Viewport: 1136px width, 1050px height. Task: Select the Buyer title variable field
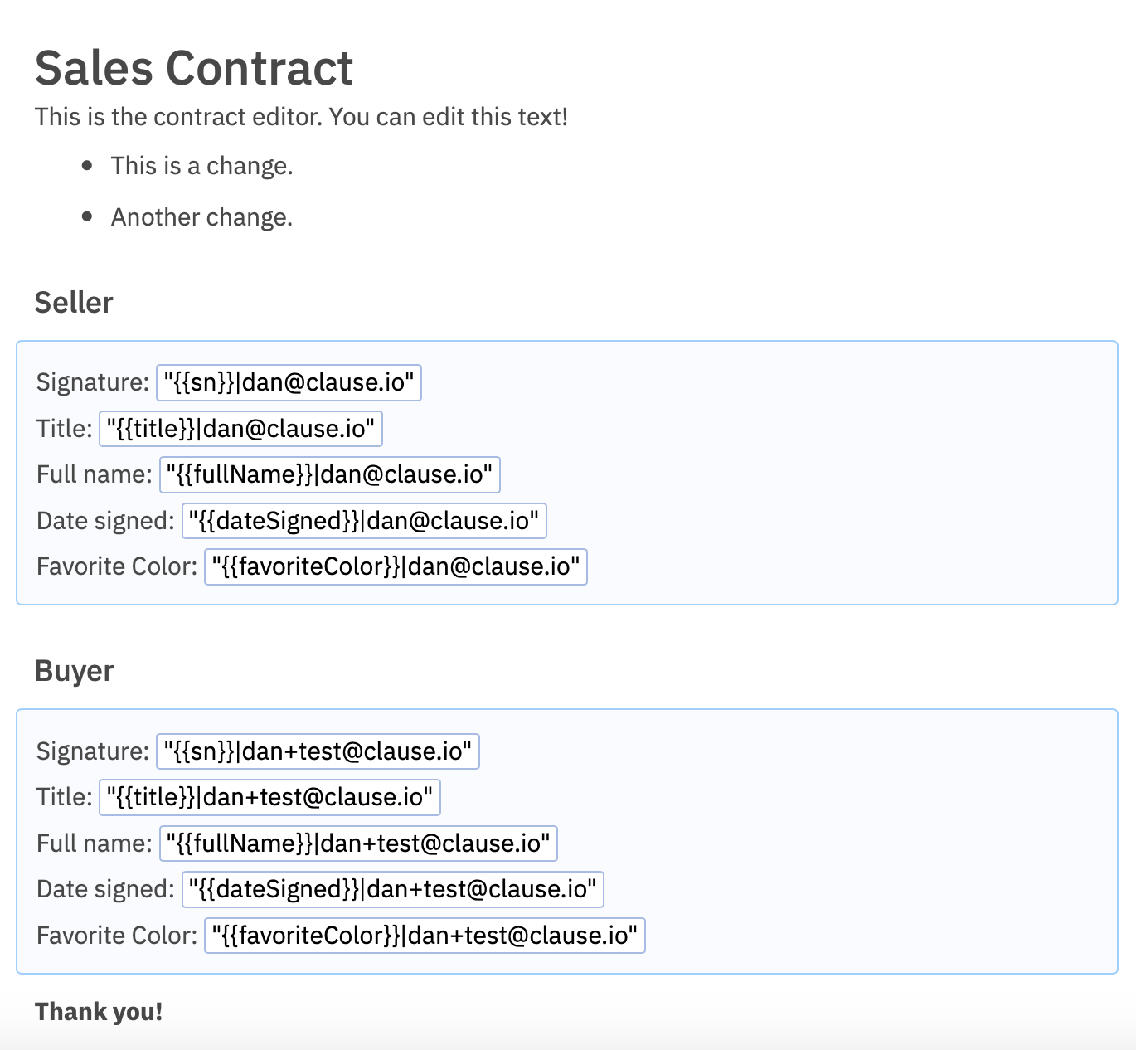pos(269,797)
